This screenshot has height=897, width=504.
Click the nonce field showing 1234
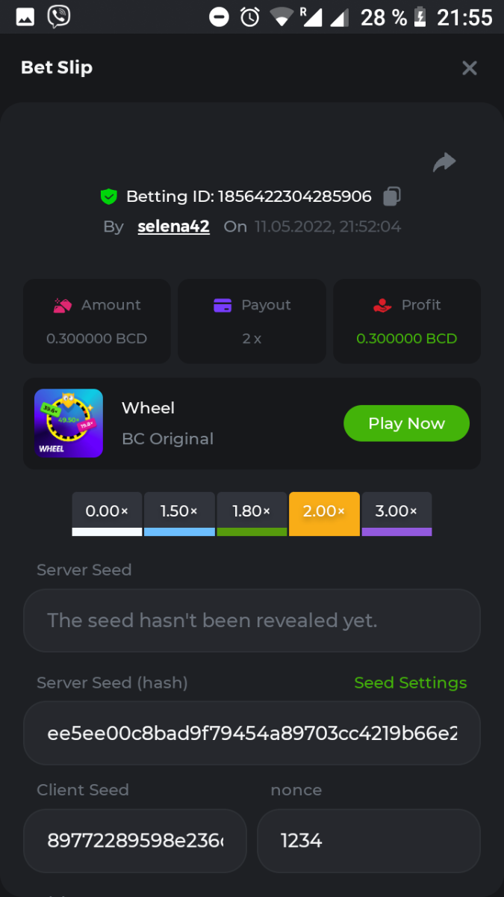pyautogui.click(x=368, y=840)
